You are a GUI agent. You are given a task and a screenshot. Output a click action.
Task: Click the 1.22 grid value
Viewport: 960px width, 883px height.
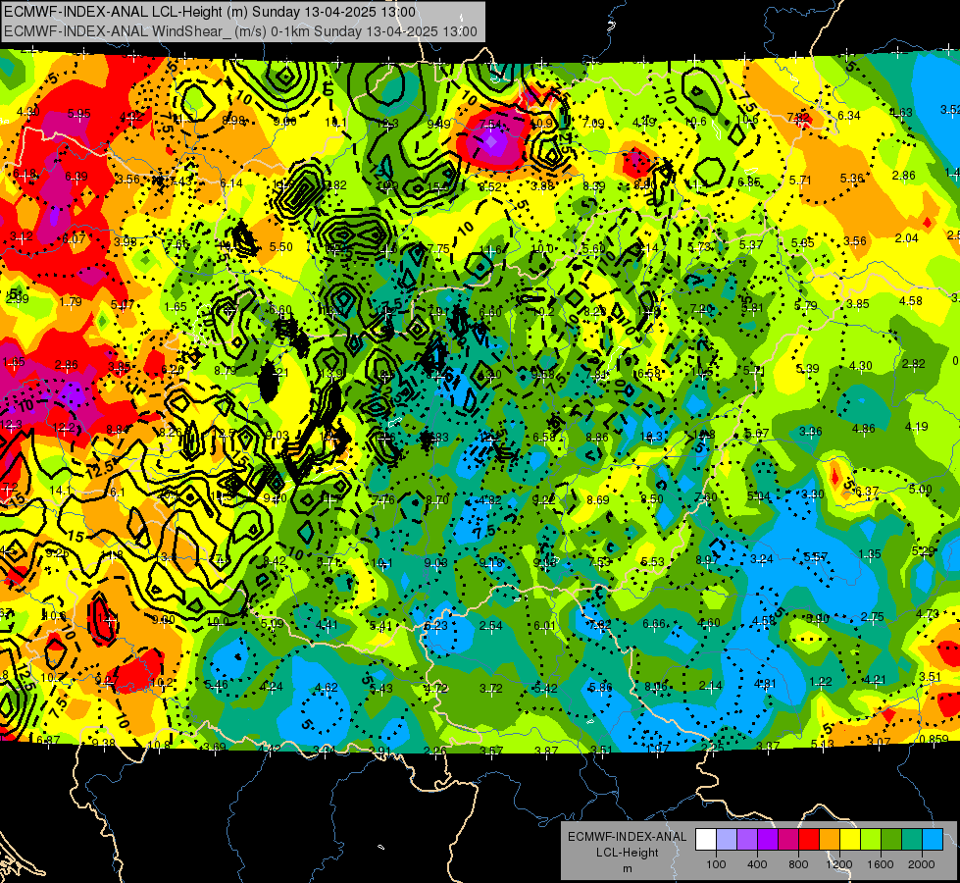[x=821, y=682]
